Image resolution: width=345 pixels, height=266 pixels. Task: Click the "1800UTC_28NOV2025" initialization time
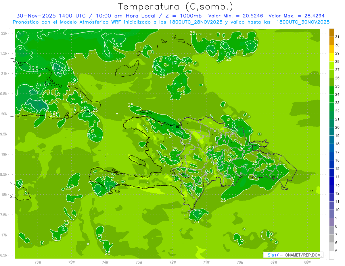196,22
